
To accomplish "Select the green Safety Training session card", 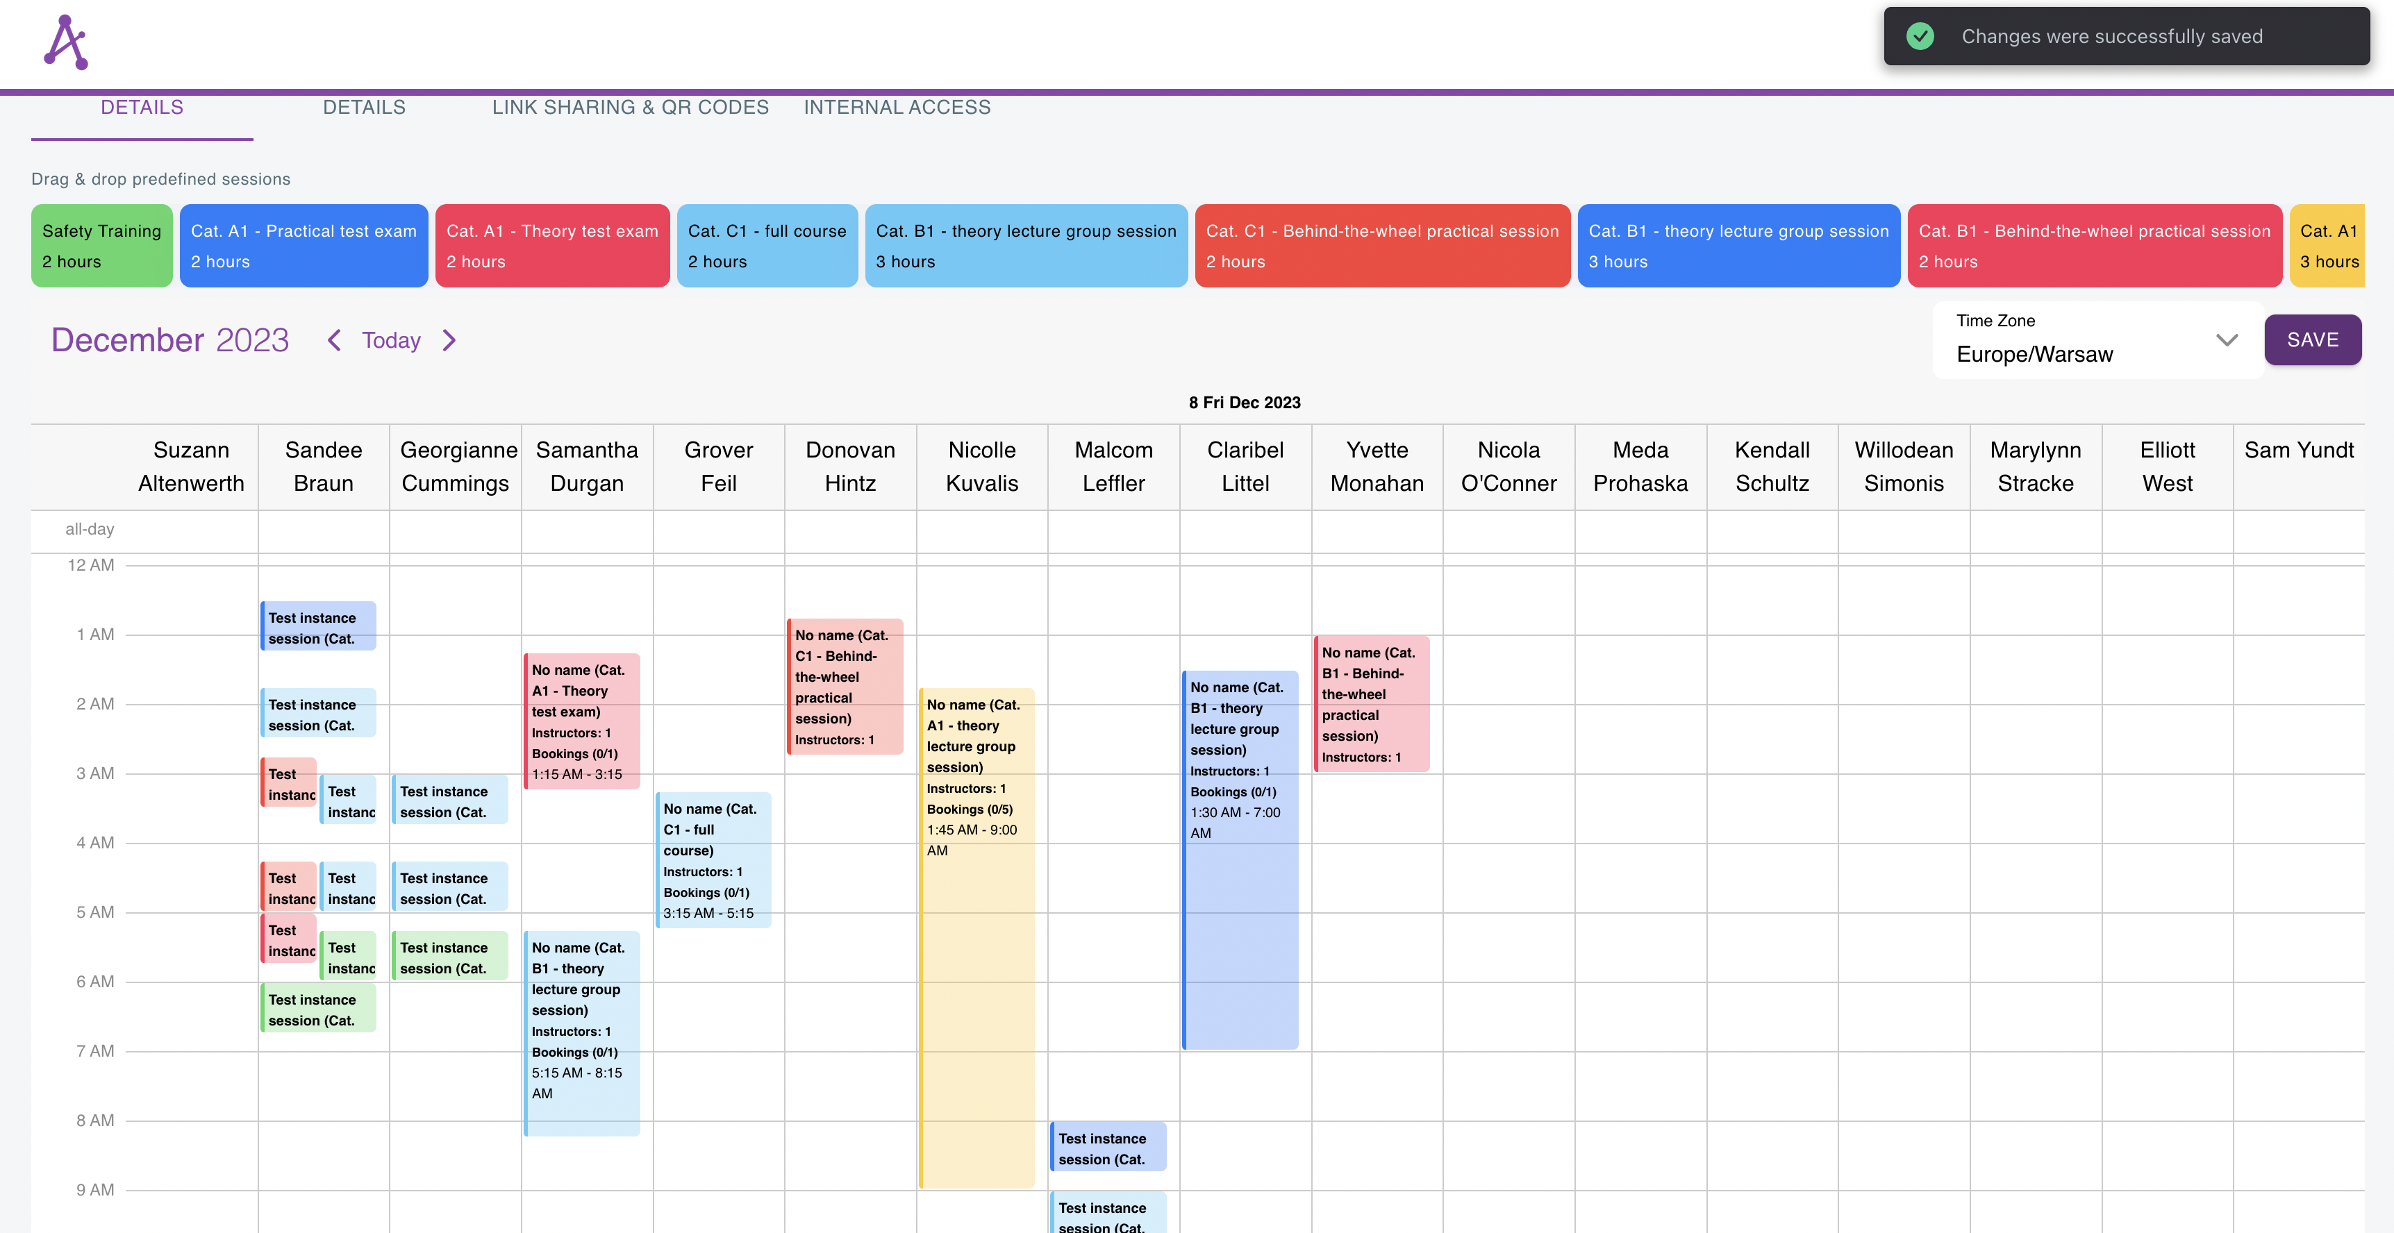I will pos(102,245).
